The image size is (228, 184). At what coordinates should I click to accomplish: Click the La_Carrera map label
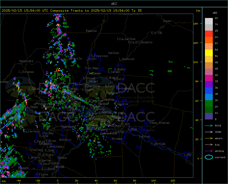(x=31, y=131)
